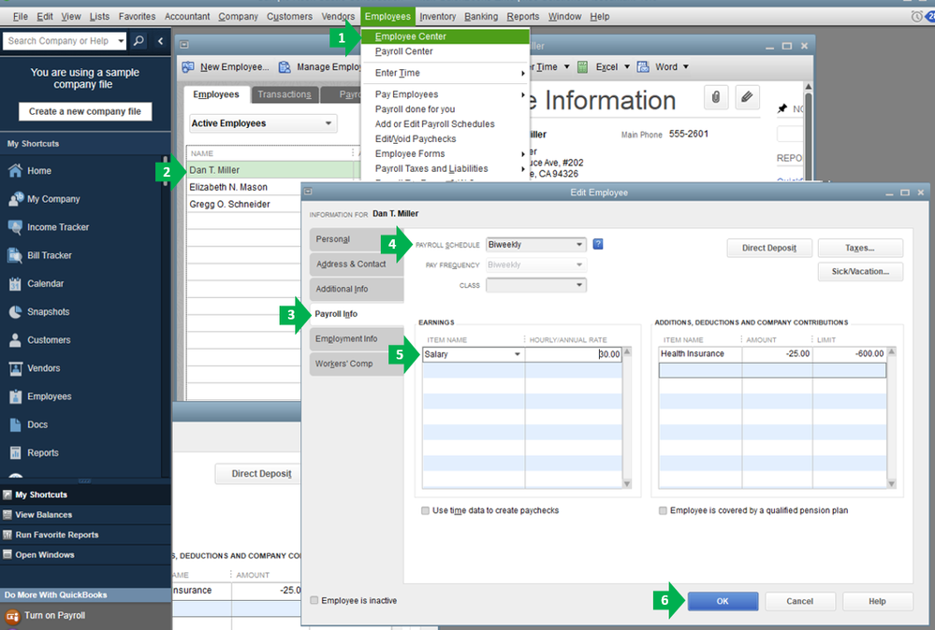Expand the Enter Time submenu
The image size is (935, 630).
(x=446, y=73)
